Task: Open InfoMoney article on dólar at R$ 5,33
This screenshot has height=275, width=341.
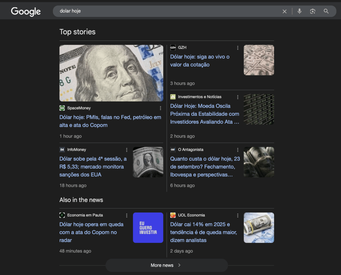Action: 93,167
